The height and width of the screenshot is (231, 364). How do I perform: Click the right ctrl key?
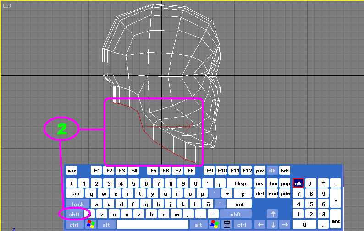tap(242, 225)
